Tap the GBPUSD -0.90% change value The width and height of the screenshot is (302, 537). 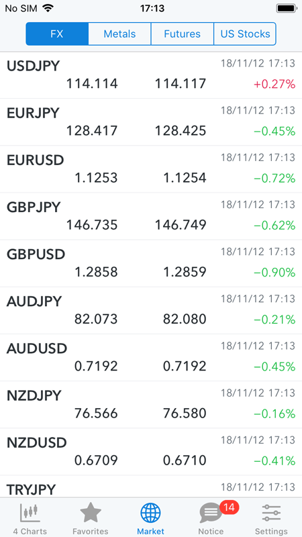click(274, 273)
